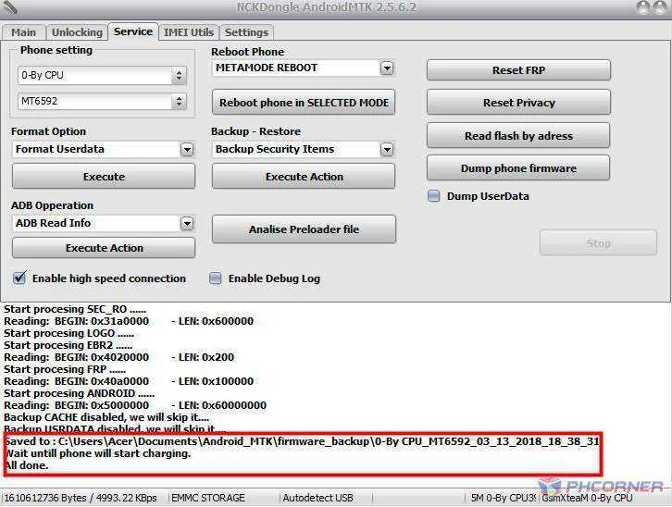
Task: Go to the Settings tab
Action: tap(246, 32)
